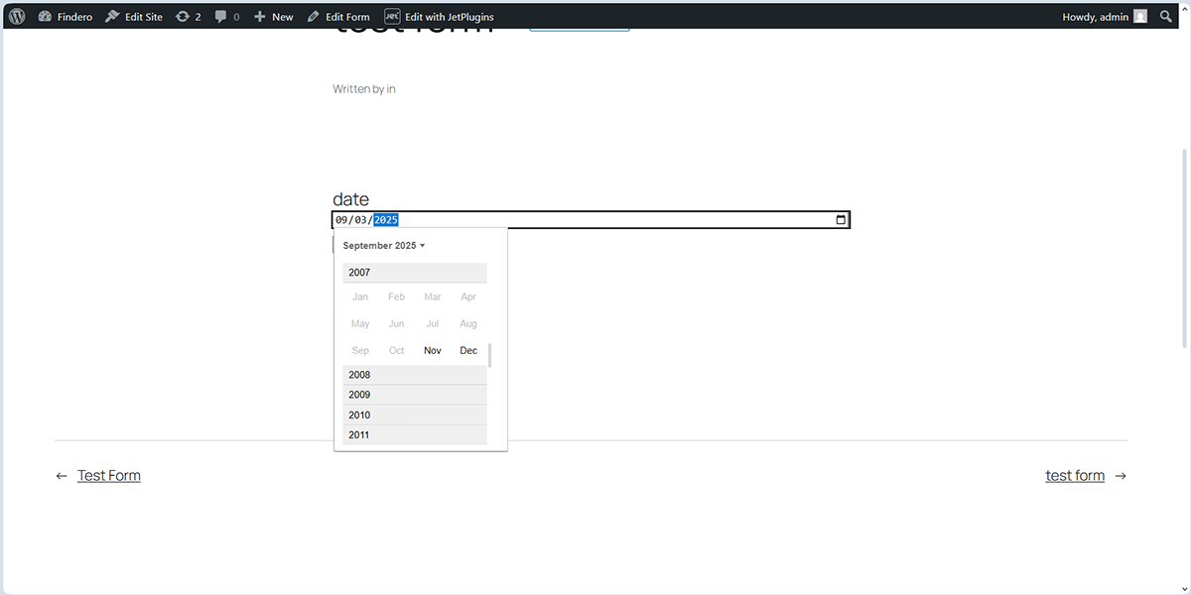Expand the 2011 year row
Image resolution: width=1191 pixels, height=595 pixels.
tap(415, 435)
